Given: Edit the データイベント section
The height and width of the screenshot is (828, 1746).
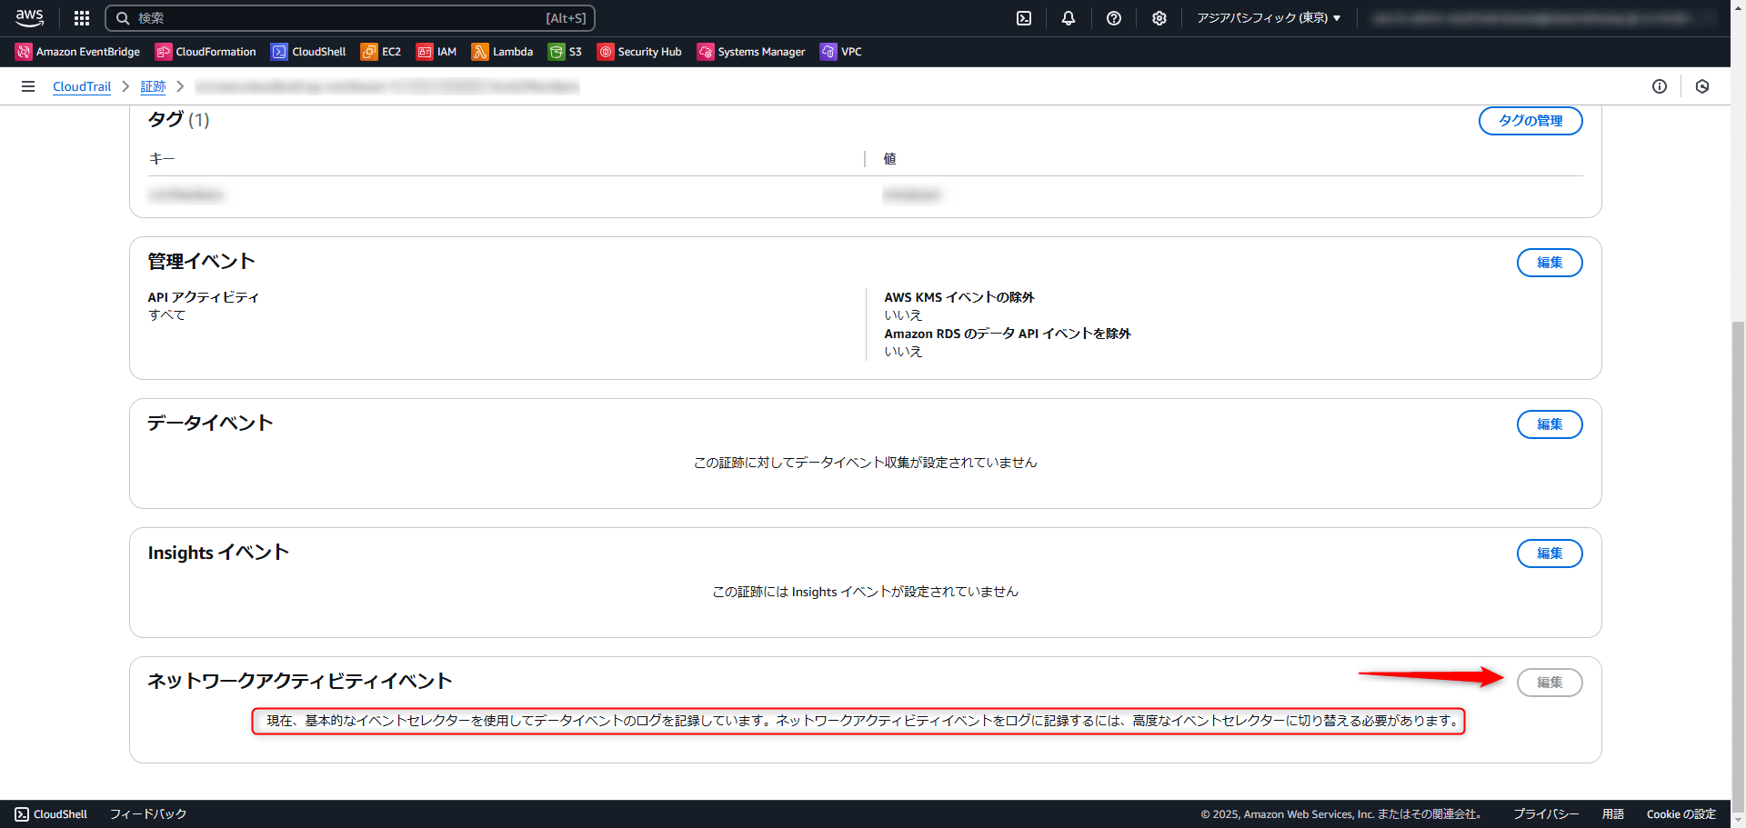Looking at the screenshot, I should pos(1550,424).
